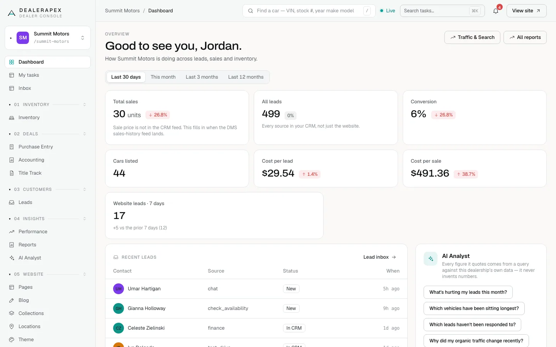This screenshot has width=556, height=347.
Task: Click the Dashboard grid icon in the sidebar
Action: (12, 62)
